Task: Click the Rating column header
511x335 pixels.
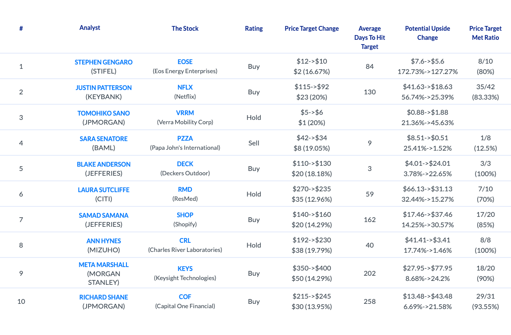Action: pos(253,29)
